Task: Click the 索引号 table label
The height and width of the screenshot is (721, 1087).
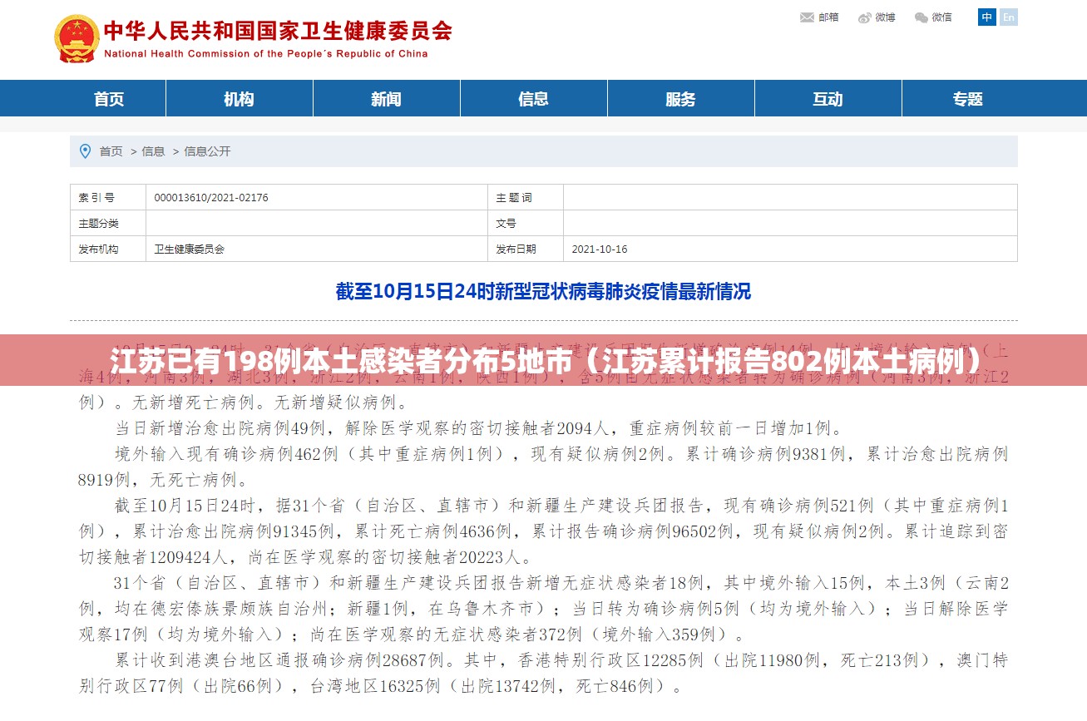Action: tap(96, 198)
